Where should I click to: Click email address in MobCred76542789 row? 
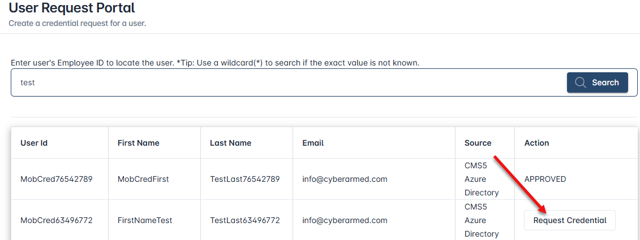click(345, 179)
